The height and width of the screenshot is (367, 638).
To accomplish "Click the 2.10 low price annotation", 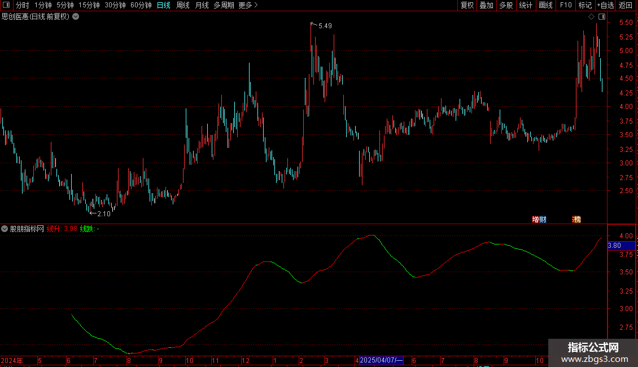I will click(x=104, y=213).
